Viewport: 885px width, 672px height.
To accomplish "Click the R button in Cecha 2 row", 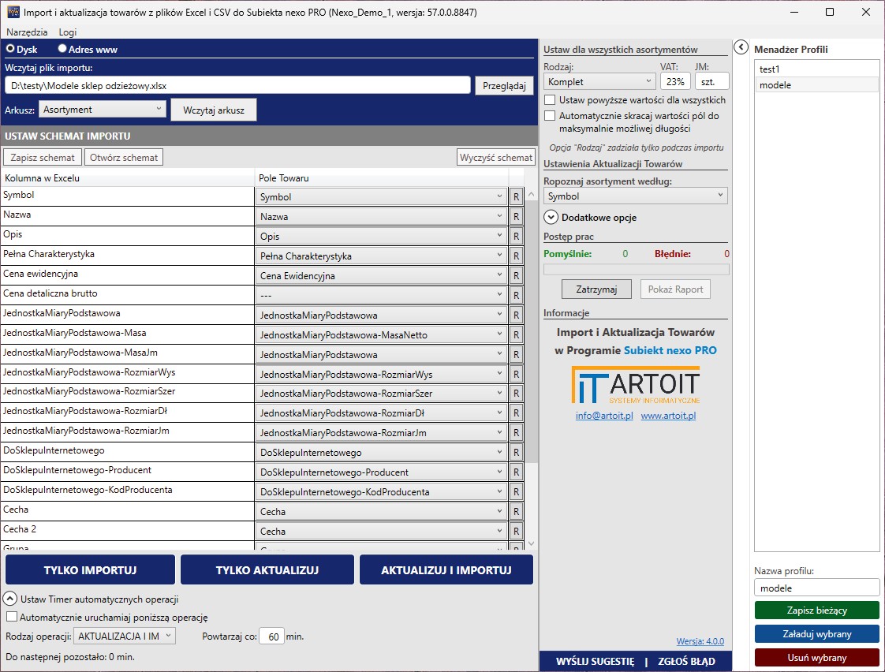I will (517, 531).
